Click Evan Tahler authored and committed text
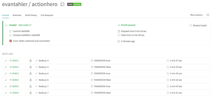 (32, 41)
